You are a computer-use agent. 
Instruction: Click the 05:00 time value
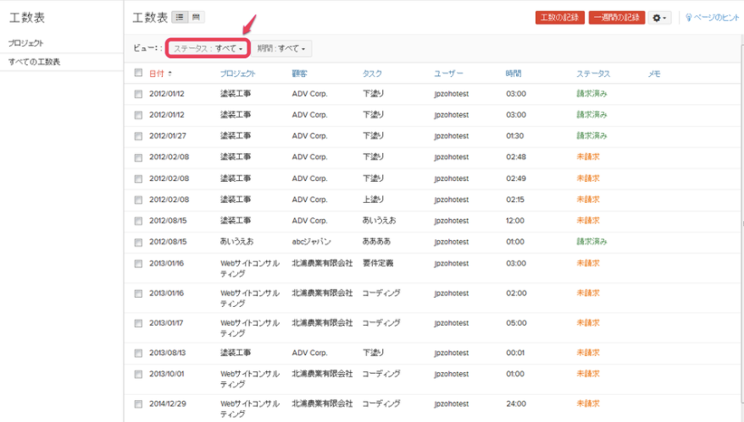point(516,323)
